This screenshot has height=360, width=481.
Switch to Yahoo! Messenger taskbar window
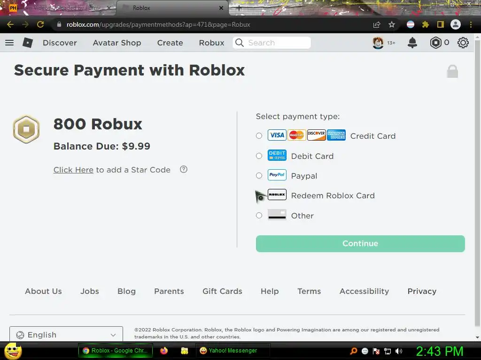pyautogui.click(x=233, y=351)
